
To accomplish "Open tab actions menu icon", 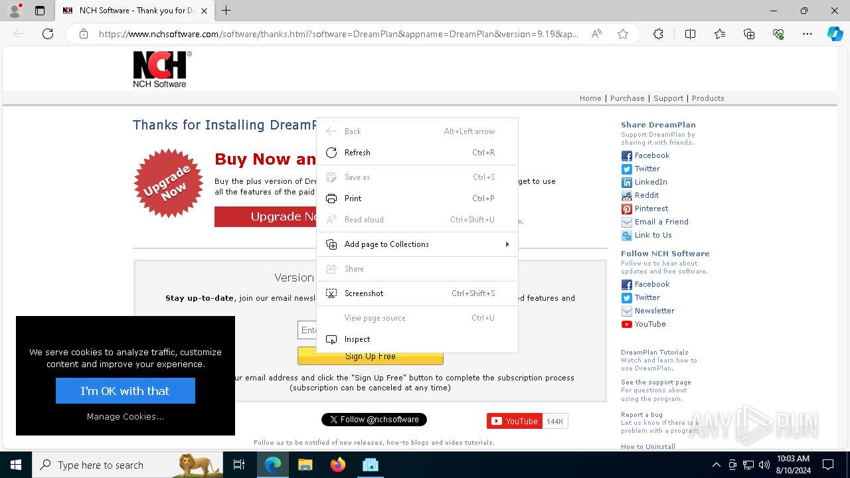I will coord(40,11).
